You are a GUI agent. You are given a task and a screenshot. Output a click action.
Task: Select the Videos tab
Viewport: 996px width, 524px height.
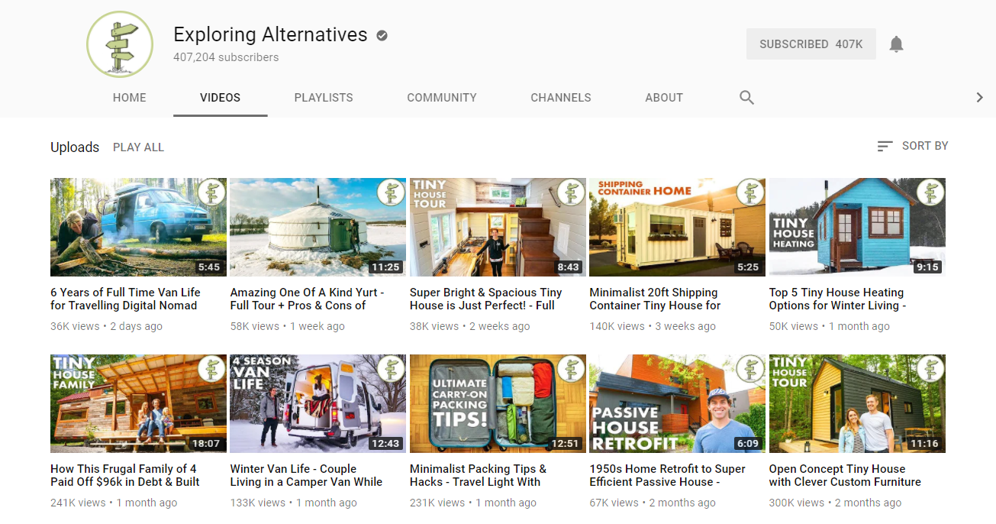220,98
